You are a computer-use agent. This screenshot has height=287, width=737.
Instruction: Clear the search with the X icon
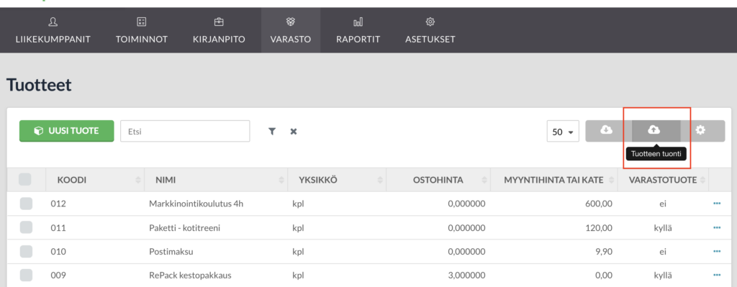pyautogui.click(x=294, y=132)
